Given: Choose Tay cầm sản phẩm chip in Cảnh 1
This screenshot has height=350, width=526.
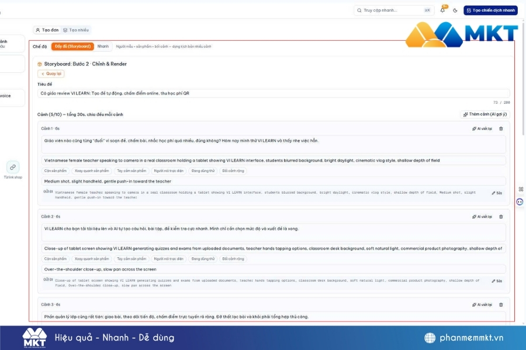Looking at the screenshot, I should point(131,171).
